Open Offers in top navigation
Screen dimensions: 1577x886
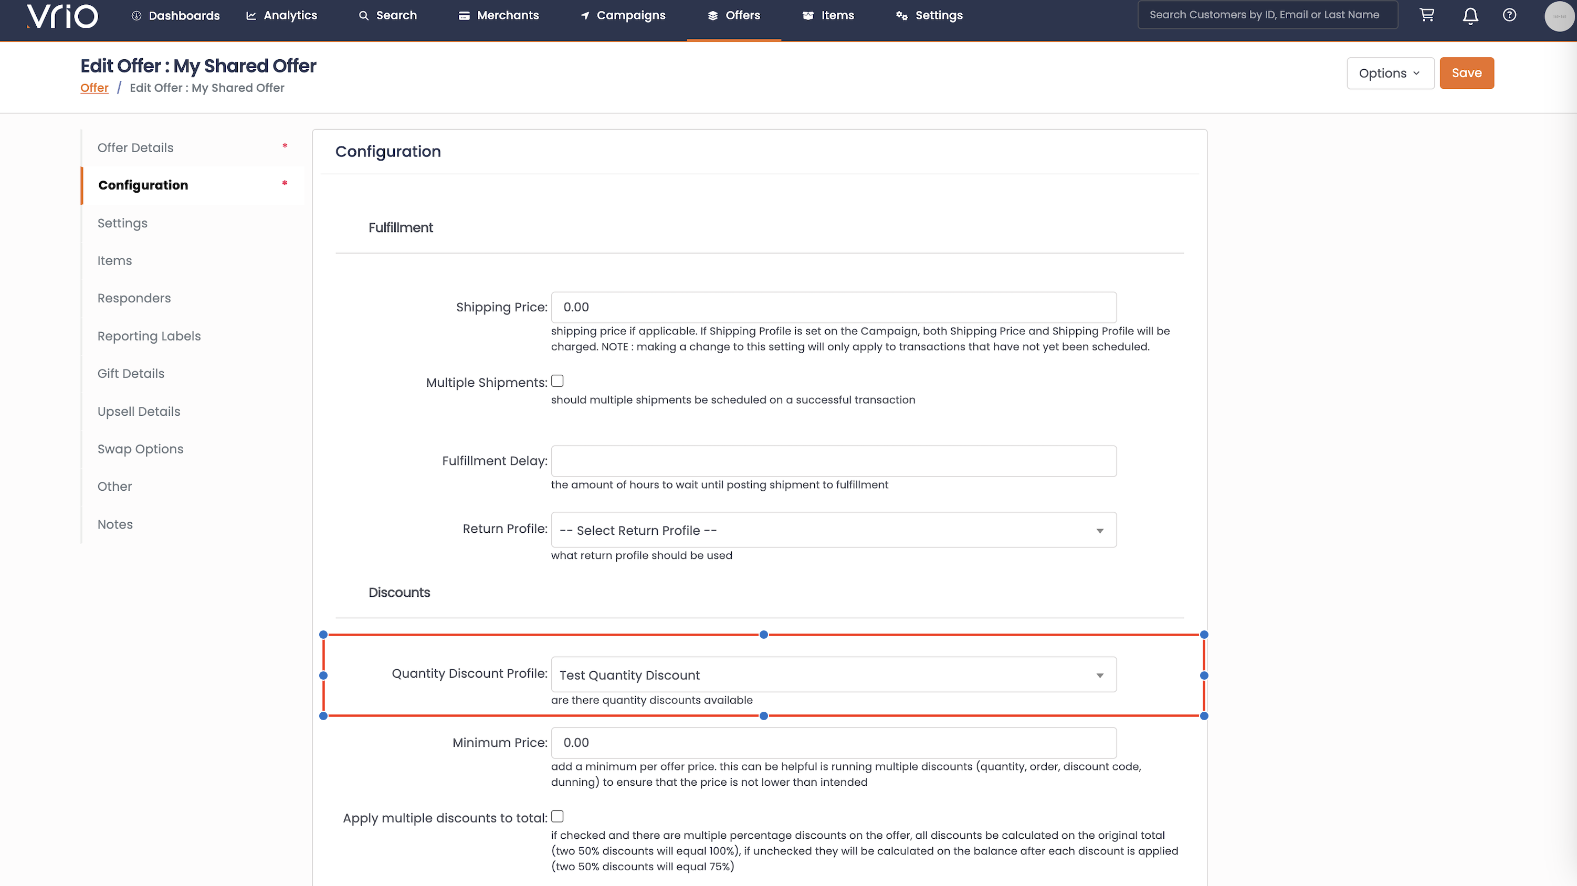pyautogui.click(x=734, y=15)
